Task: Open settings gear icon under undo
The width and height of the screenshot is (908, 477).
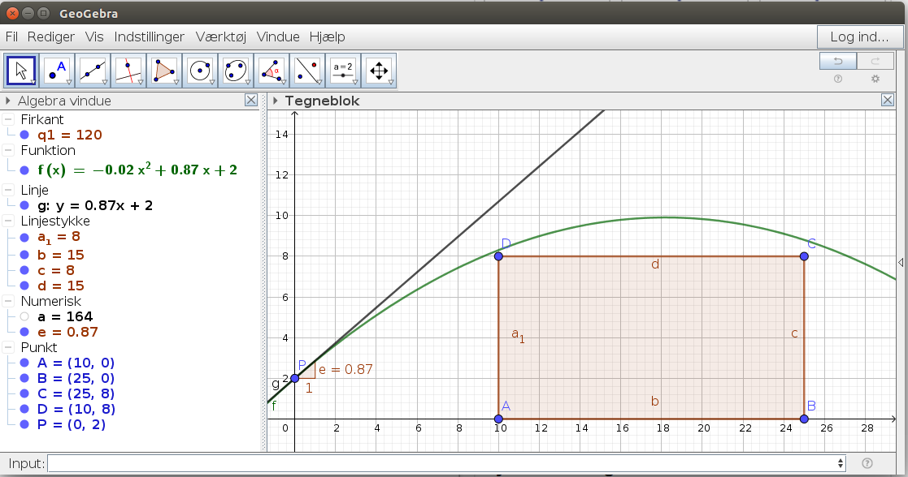Action: click(875, 79)
